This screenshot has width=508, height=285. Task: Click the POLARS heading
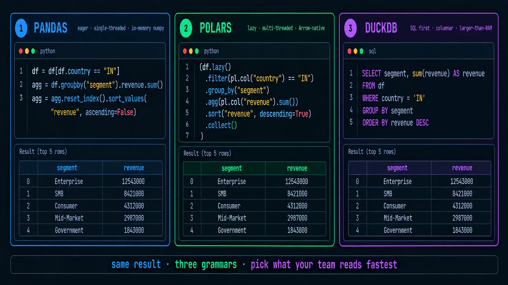click(x=216, y=28)
